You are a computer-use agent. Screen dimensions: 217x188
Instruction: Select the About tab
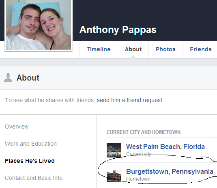pyautogui.click(x=133, y=49)
